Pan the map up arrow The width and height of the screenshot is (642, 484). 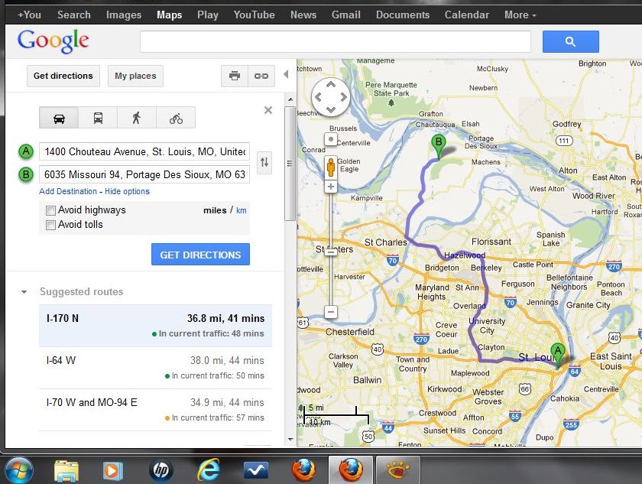click(331, 84)
